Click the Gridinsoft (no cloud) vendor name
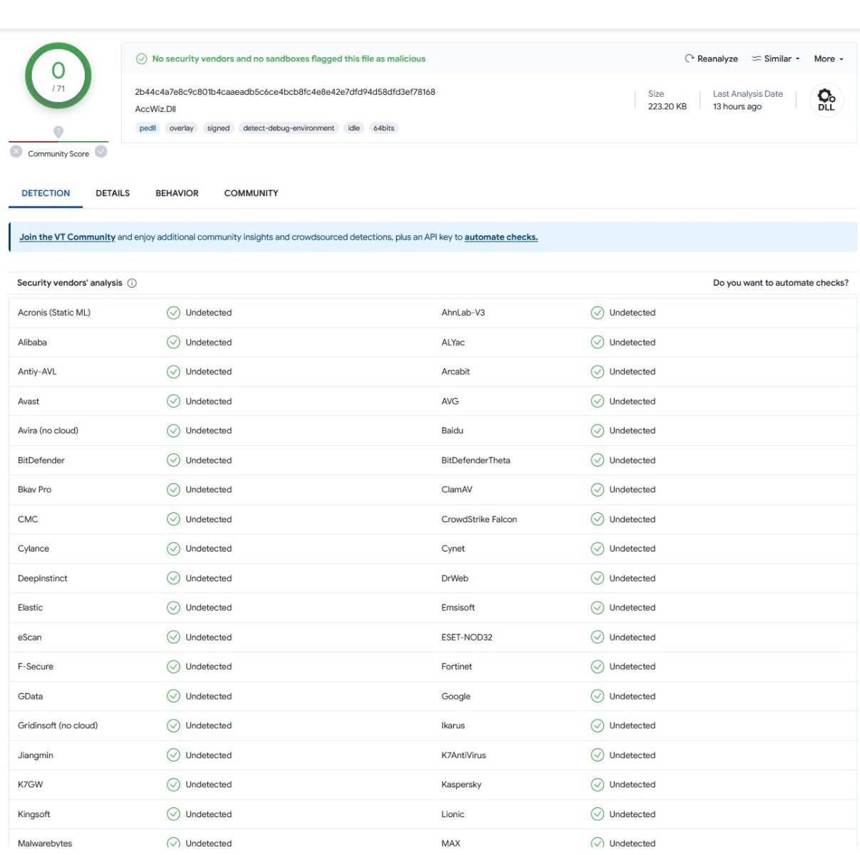This screenshot has height=855, width=860. pyautogui.click(x=58, y=725)
